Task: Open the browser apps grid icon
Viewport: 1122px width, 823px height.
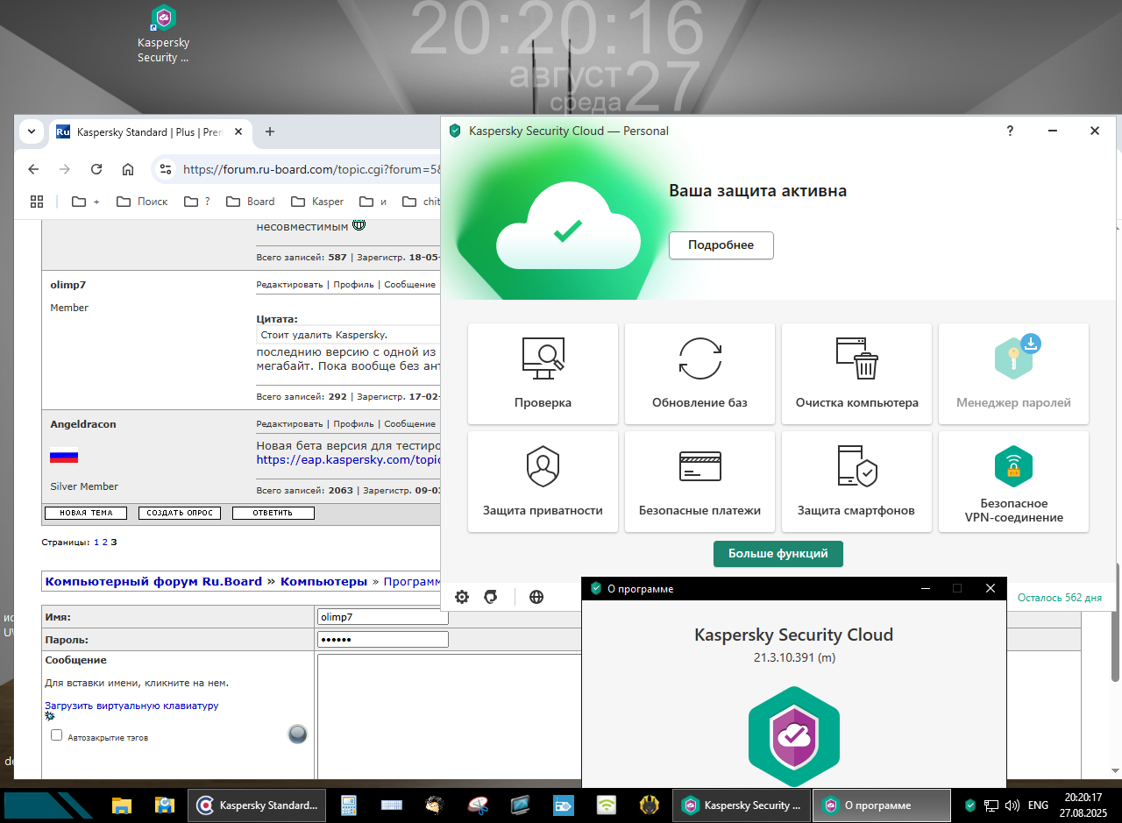Action: 37,202
